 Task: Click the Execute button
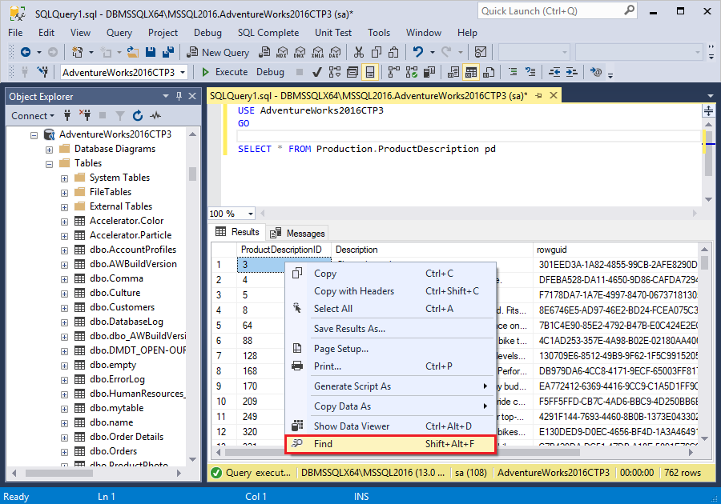tap(225, 72)
